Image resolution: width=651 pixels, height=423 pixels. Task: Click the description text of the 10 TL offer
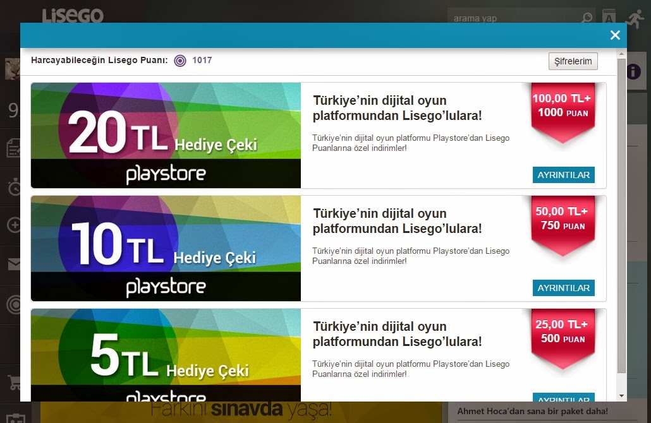tap(411, 256)
